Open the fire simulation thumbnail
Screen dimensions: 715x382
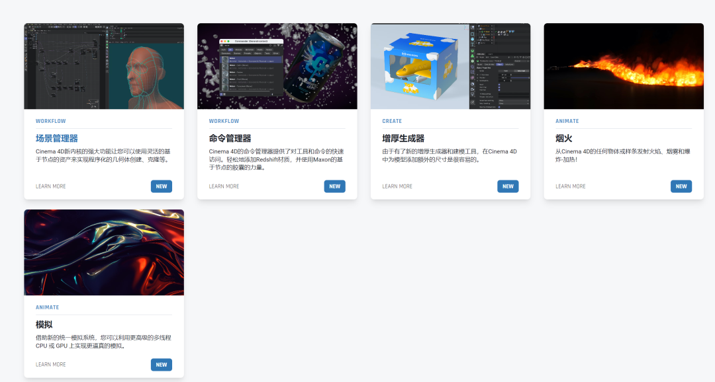624,66
